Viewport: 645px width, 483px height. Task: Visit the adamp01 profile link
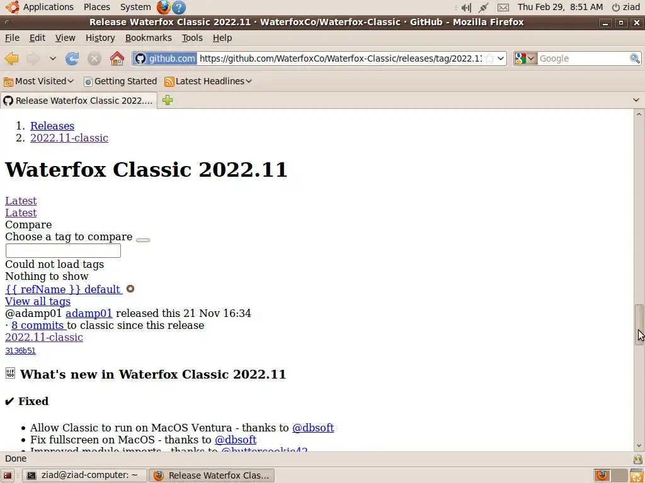(89, 313)
